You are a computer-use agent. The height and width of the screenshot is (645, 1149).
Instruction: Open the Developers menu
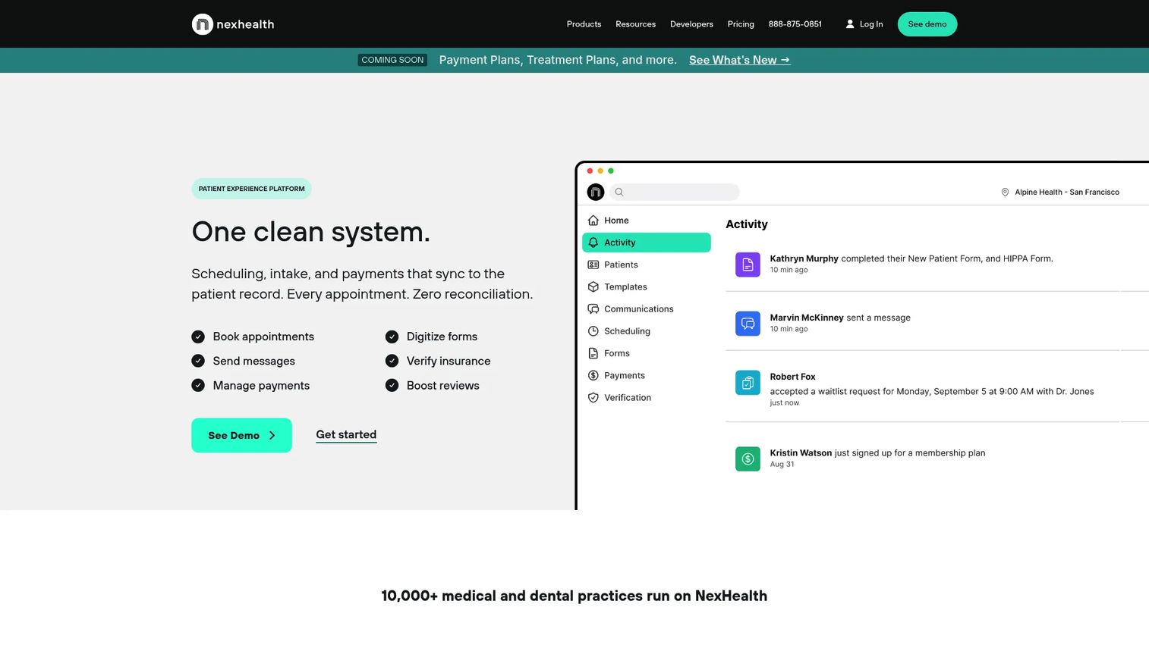(691, 24)
